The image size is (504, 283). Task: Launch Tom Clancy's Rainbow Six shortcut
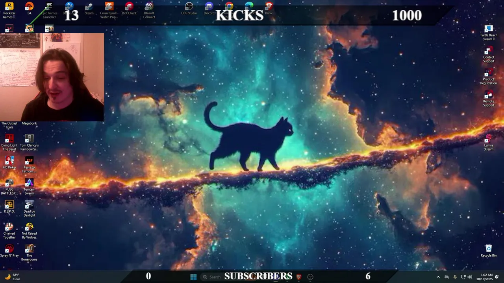pyautogui.click(x=29, y=143)
